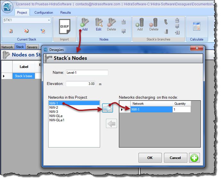
Task: Open the Results ribbon tab
Action: [x=66, y=12]
